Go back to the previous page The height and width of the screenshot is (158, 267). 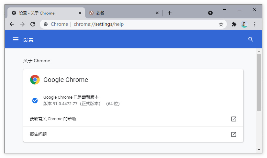pos(12,24)
